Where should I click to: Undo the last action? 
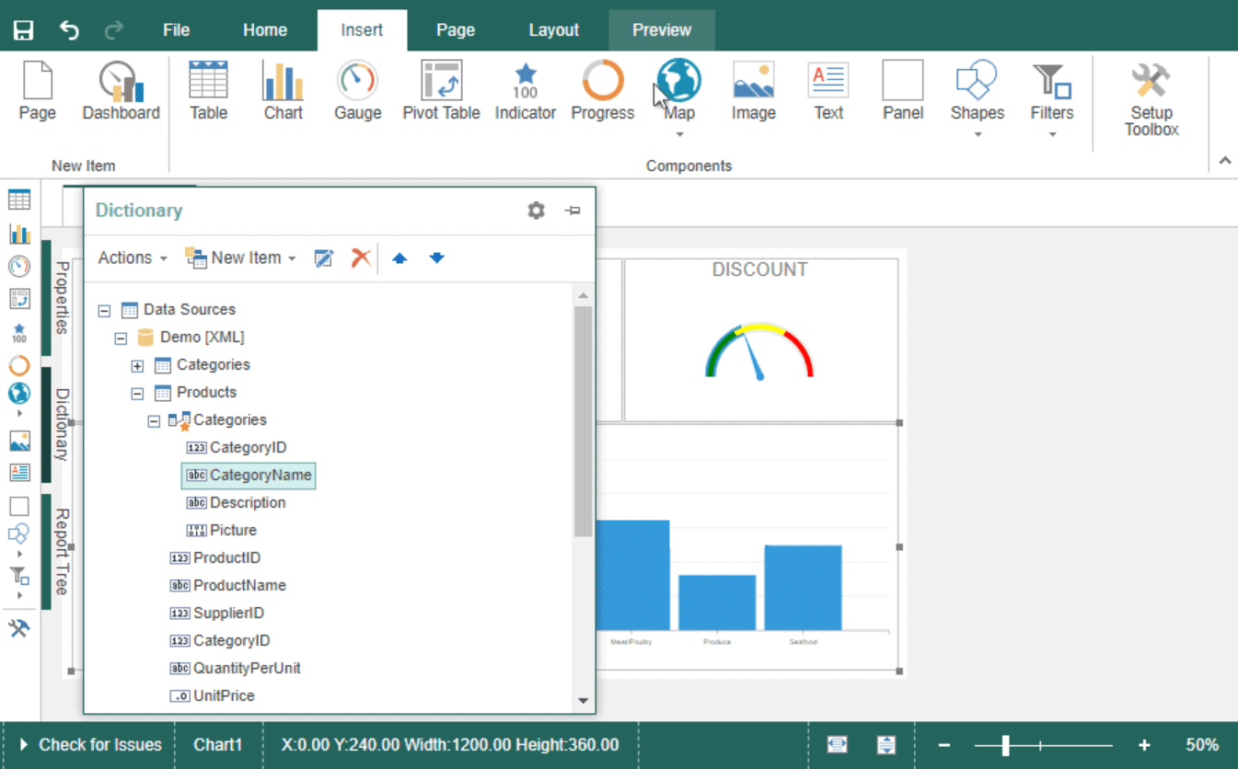pyautogui.click(x=69, y=30)
